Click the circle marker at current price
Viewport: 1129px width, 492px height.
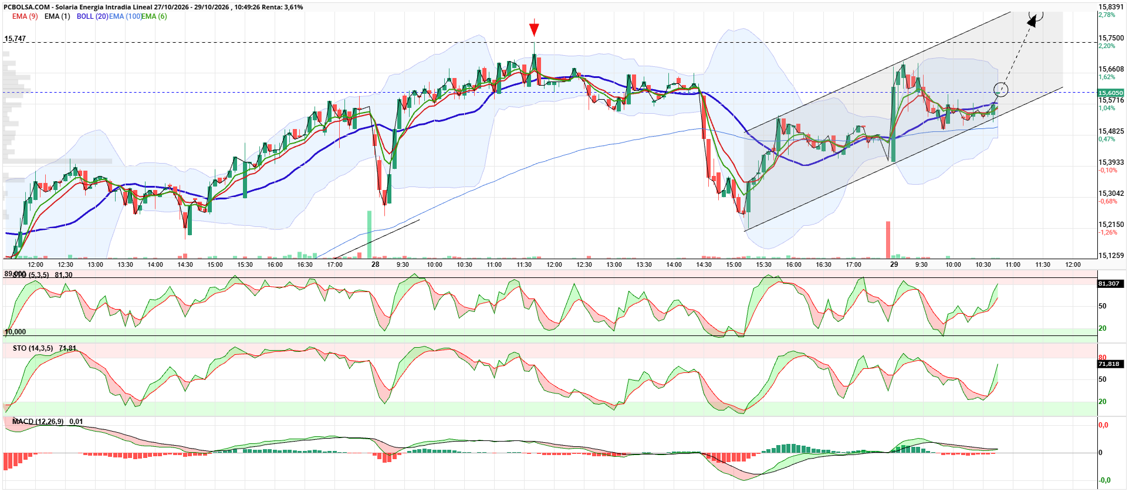tap(1001, 90)
